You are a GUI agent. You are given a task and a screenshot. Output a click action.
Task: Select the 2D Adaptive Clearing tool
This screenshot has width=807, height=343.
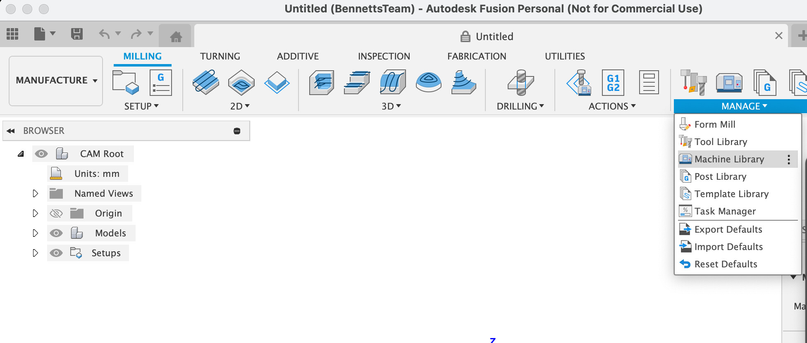[x=205, y=82]
